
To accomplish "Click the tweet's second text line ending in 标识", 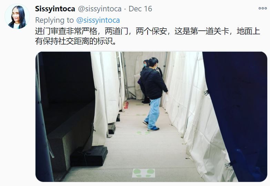I will [x=76, y=41].
